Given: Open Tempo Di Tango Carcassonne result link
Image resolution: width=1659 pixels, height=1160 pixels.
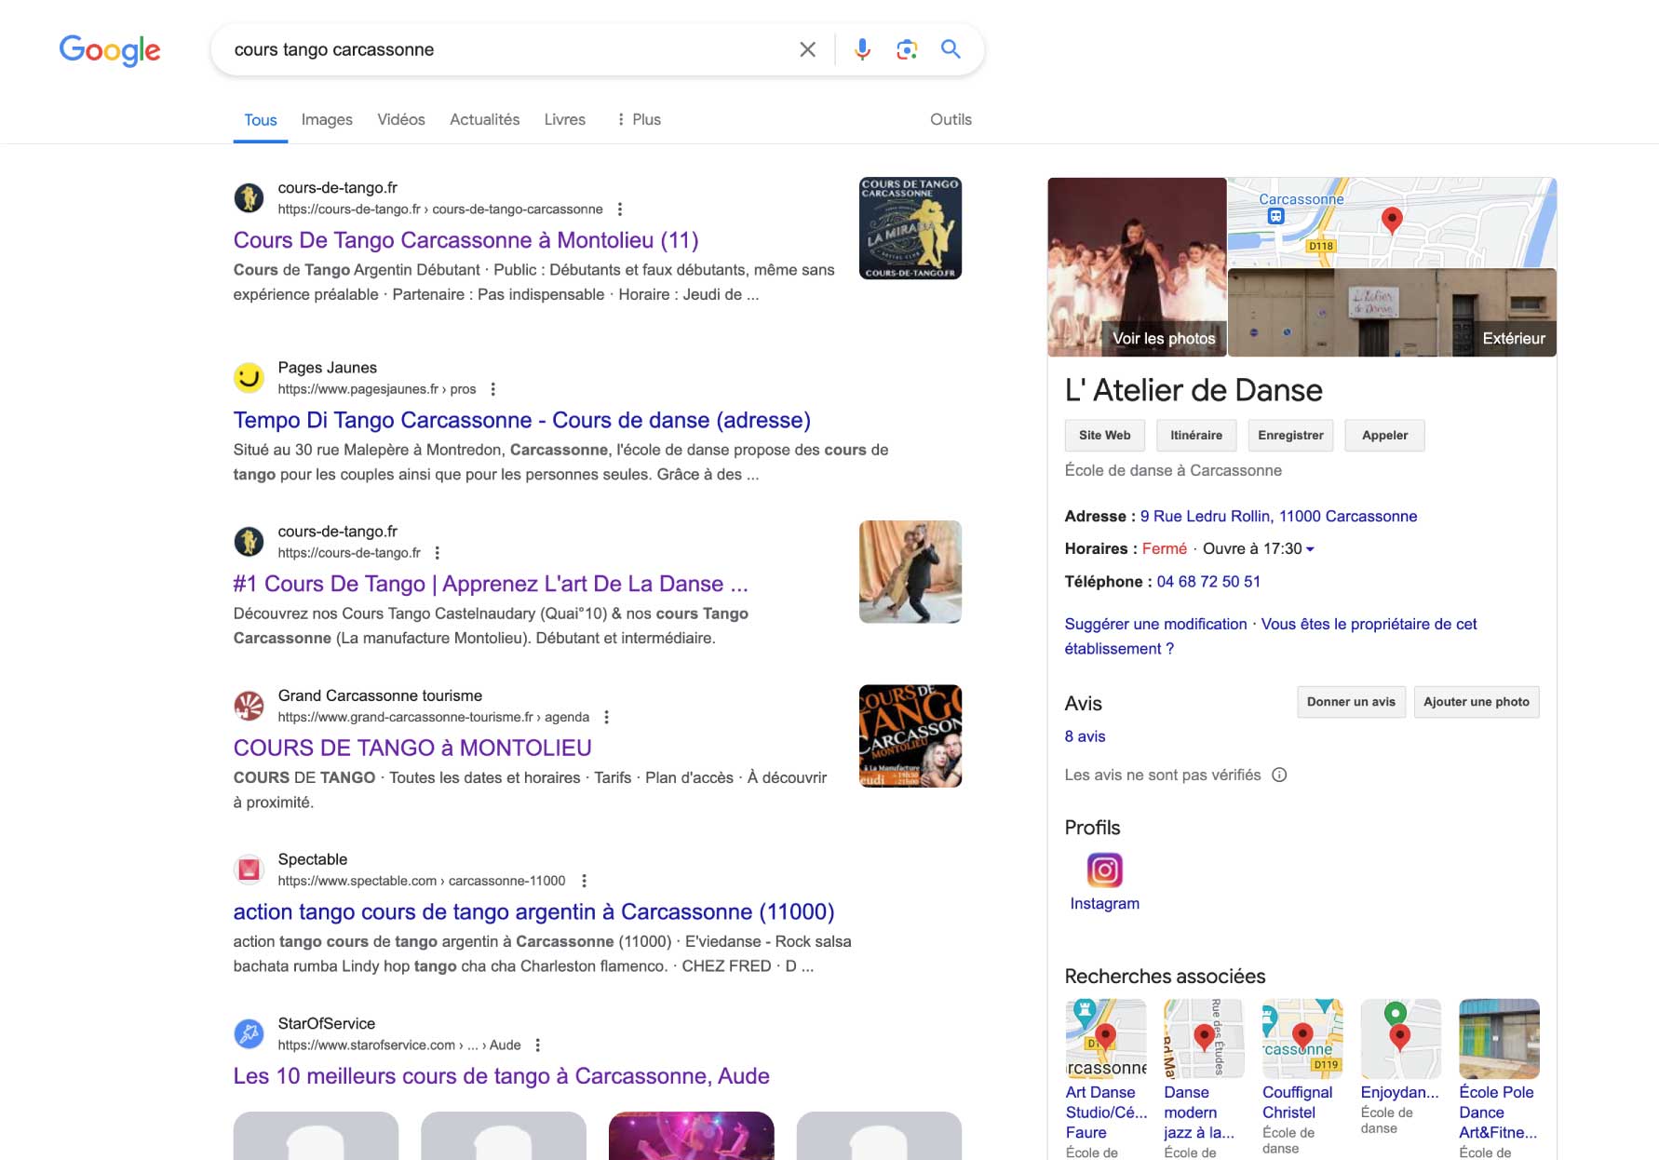Looking at the screenshot, I should [x=521, y=420].
